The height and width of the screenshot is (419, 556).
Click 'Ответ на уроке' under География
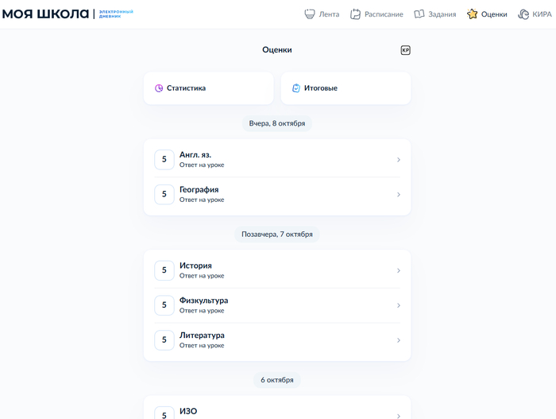(x=202, y=200)
